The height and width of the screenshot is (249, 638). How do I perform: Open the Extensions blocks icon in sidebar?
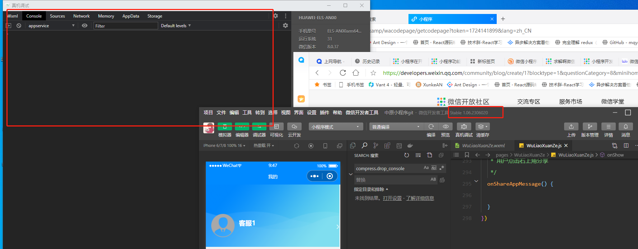pos(387,145)
